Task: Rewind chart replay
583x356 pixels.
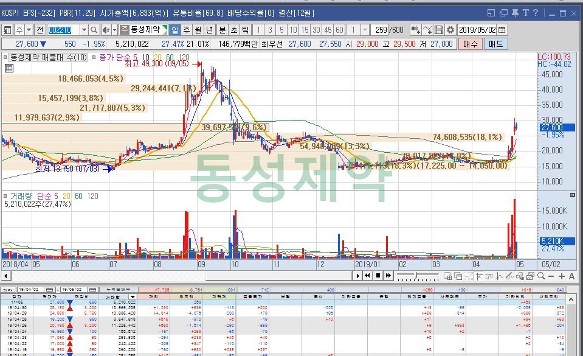Action: coord(368,276)
